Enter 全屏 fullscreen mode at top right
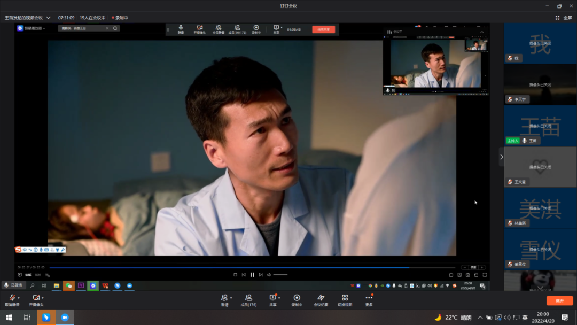This screenshot has width=577, height=325. (x=564, y=18)
